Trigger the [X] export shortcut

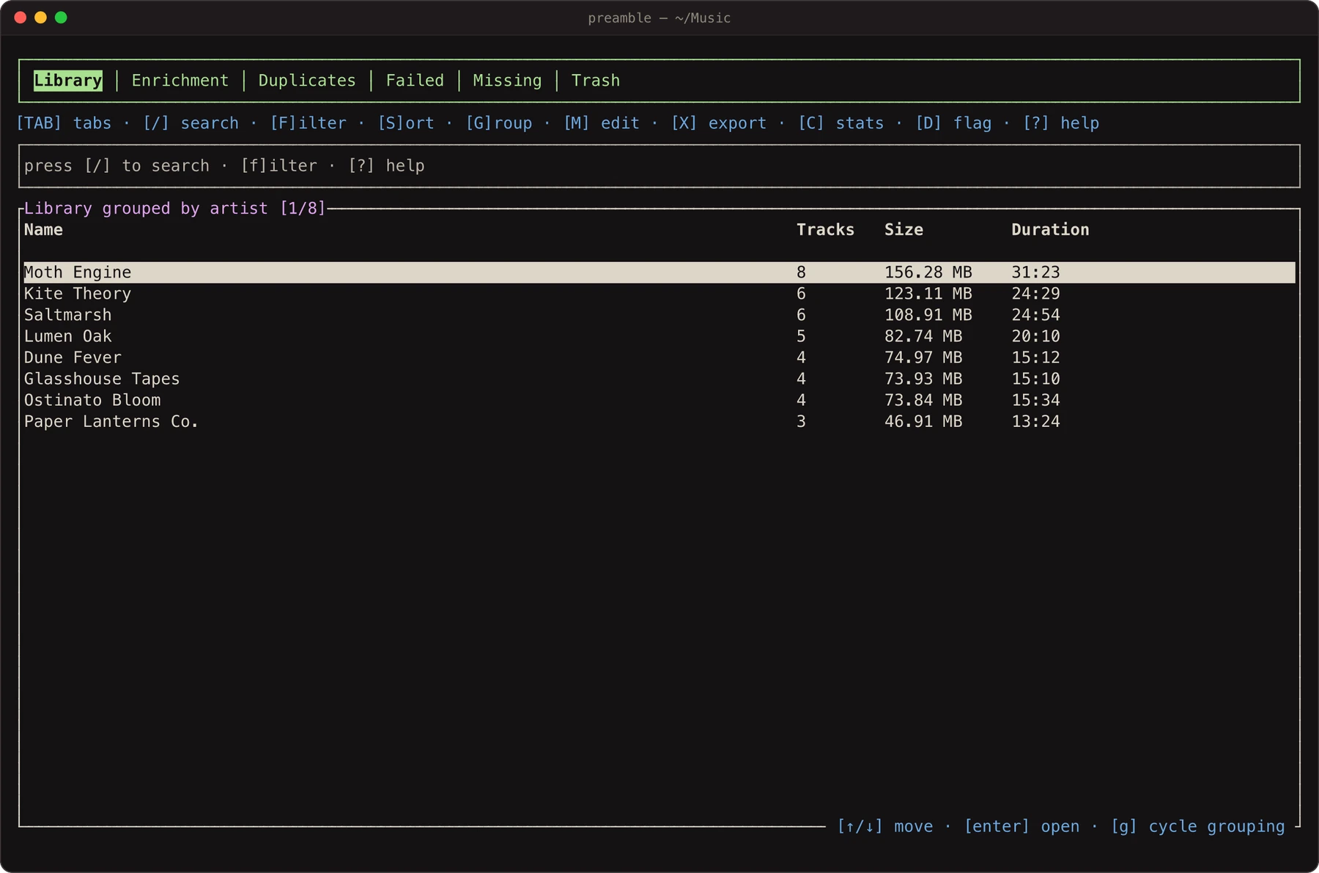(719, 123)
